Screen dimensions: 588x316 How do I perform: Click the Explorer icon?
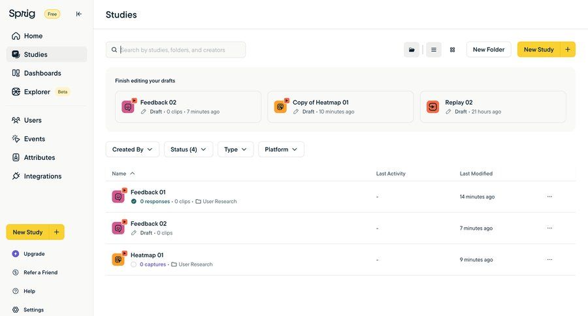pos(16,92)
